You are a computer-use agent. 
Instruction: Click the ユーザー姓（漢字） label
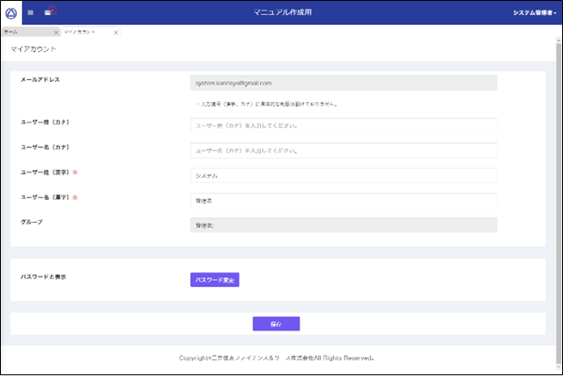45,173
